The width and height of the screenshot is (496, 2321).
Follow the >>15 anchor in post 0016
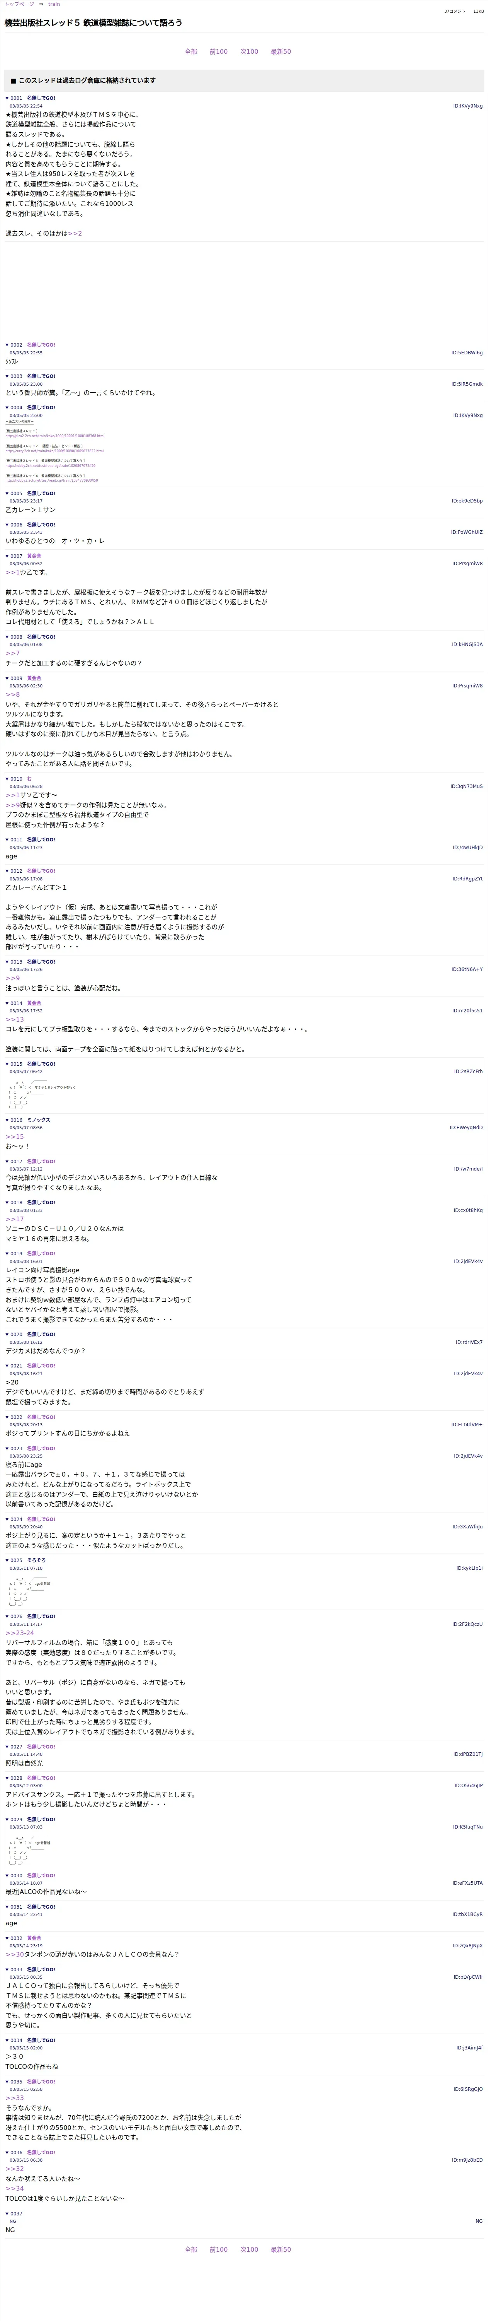(15, 1136)
